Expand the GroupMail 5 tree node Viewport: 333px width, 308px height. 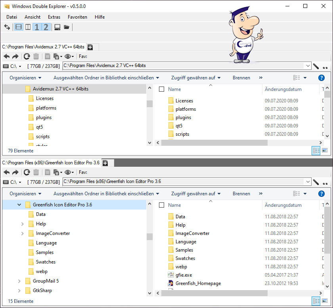point(19,281)
